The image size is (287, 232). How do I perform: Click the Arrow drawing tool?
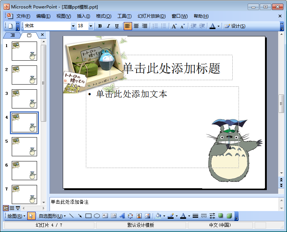click(79, 216)
